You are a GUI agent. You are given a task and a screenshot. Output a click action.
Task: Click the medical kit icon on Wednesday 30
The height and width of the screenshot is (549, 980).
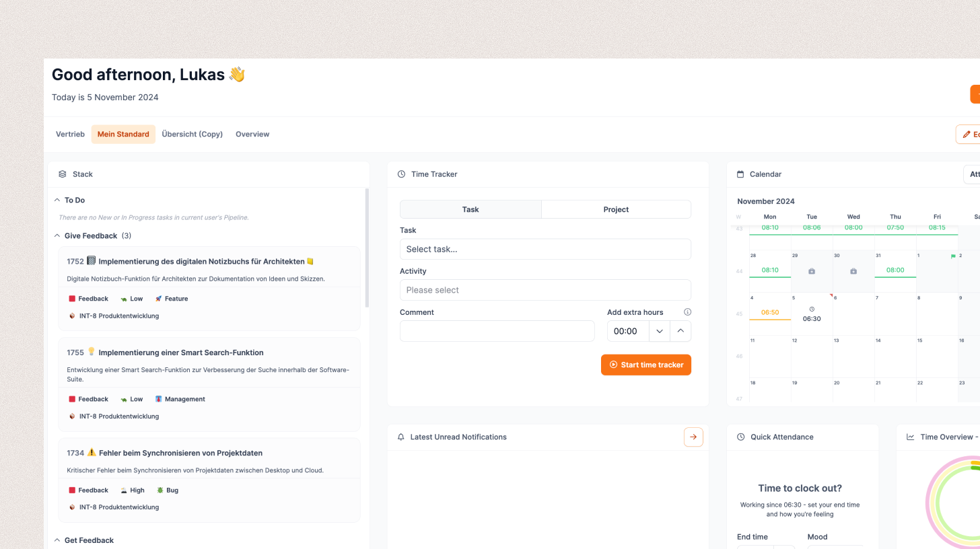tap(853, 271)
